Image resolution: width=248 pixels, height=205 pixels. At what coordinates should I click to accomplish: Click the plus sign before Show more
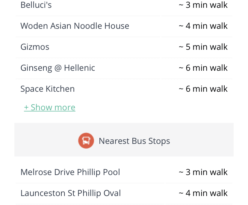click(x=26, y=107)
